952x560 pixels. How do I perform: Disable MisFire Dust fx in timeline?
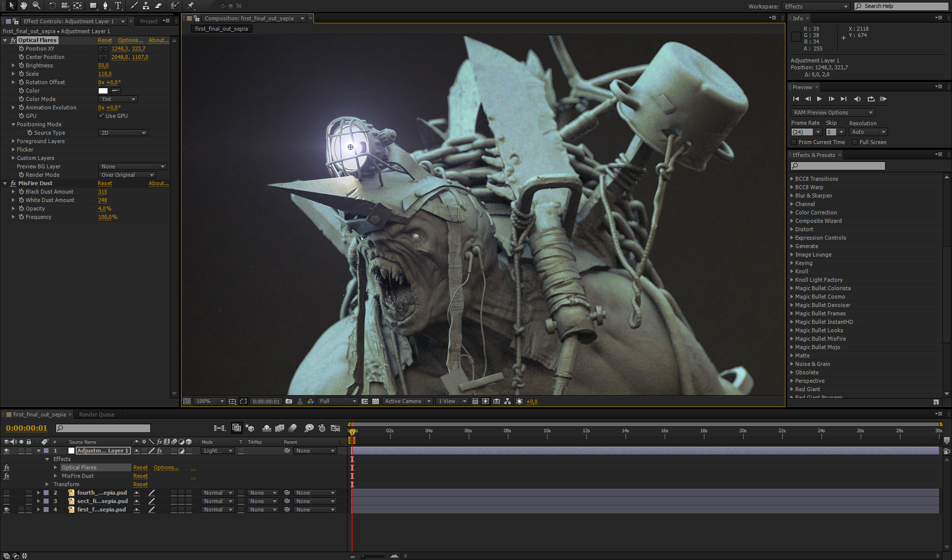click(x=6, y=476)
